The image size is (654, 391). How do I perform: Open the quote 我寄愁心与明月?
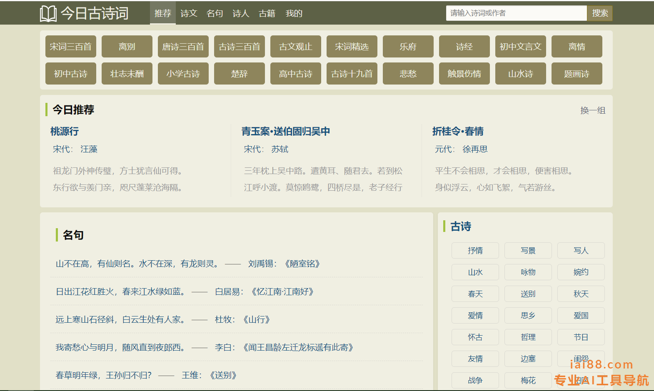121,347
